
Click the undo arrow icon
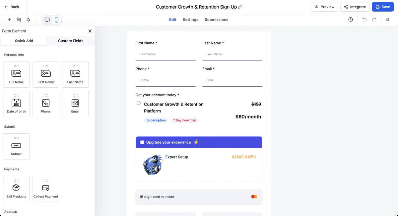coord(365,20)
